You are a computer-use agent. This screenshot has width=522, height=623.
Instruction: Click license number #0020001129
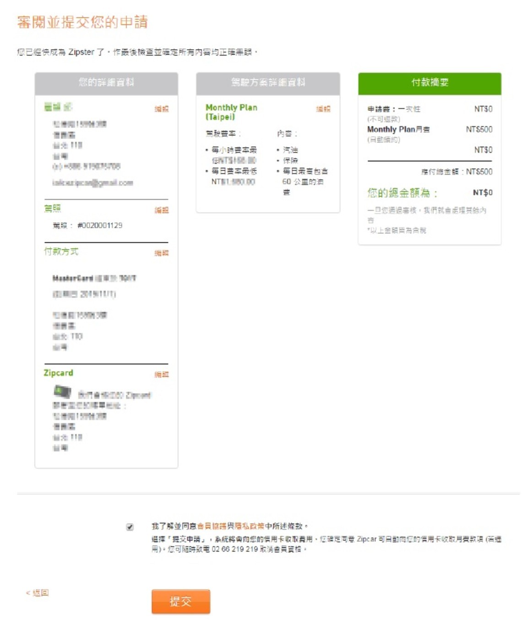pos(100,226)
